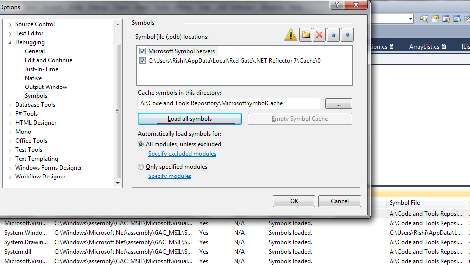Expand the Source Control node
Image resolution: width=470 pixels, height=265 pixels.
click(x=10, y=24)
